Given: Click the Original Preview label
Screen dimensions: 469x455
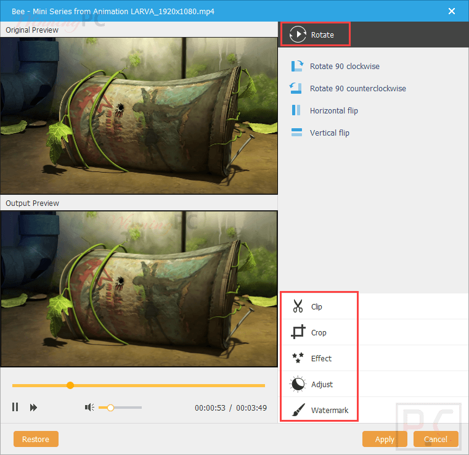Looking at the screenshot, I should [32, 30].
